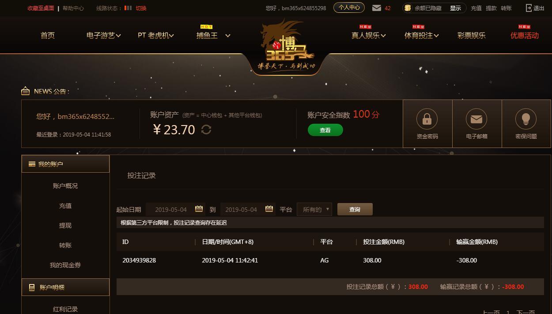Click the 退出 logout icon

[529, 8]
